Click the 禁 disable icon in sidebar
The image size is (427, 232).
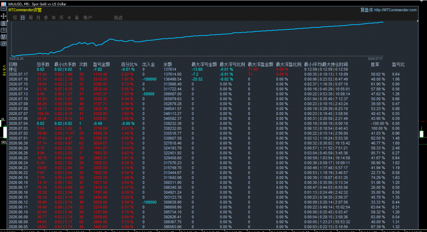3,37
